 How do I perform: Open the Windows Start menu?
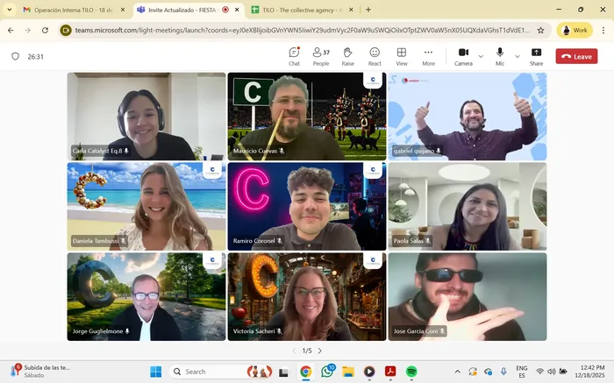tap(156, 372)
